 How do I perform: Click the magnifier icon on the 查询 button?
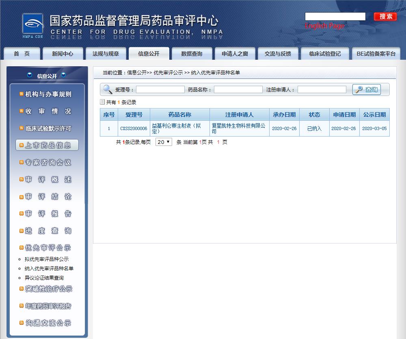359,89
